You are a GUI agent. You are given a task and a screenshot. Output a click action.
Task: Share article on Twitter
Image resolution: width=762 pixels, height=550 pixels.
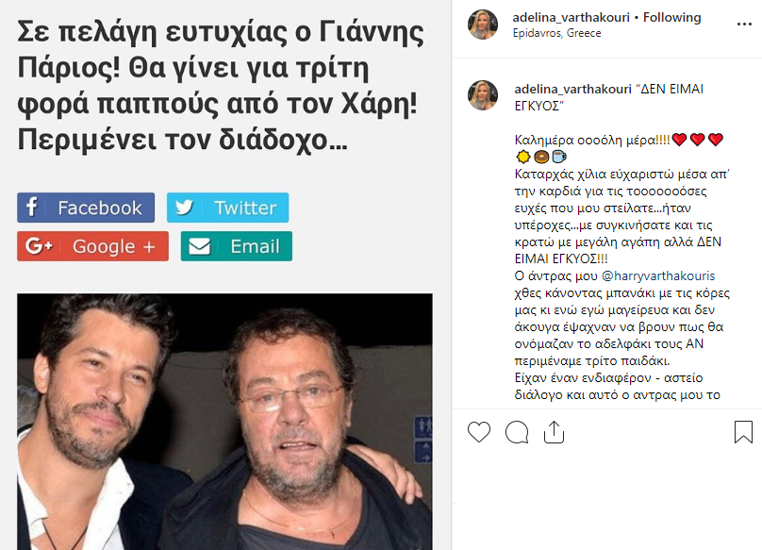[x=228, y=208]
